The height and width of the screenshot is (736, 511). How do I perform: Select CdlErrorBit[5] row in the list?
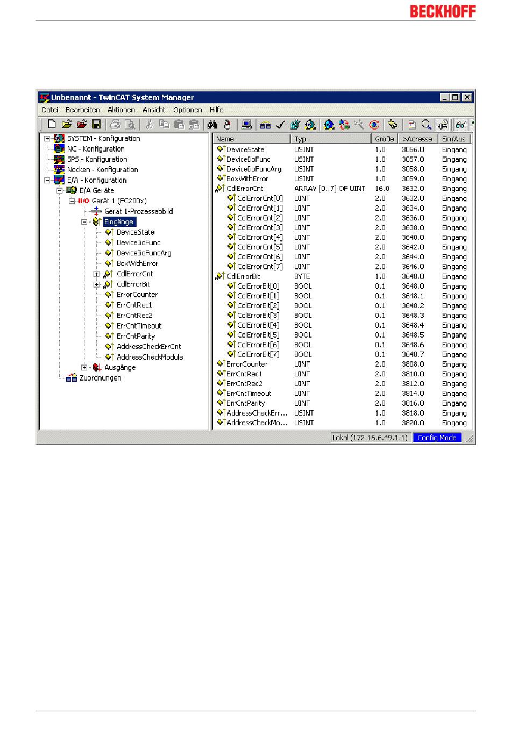343,335
